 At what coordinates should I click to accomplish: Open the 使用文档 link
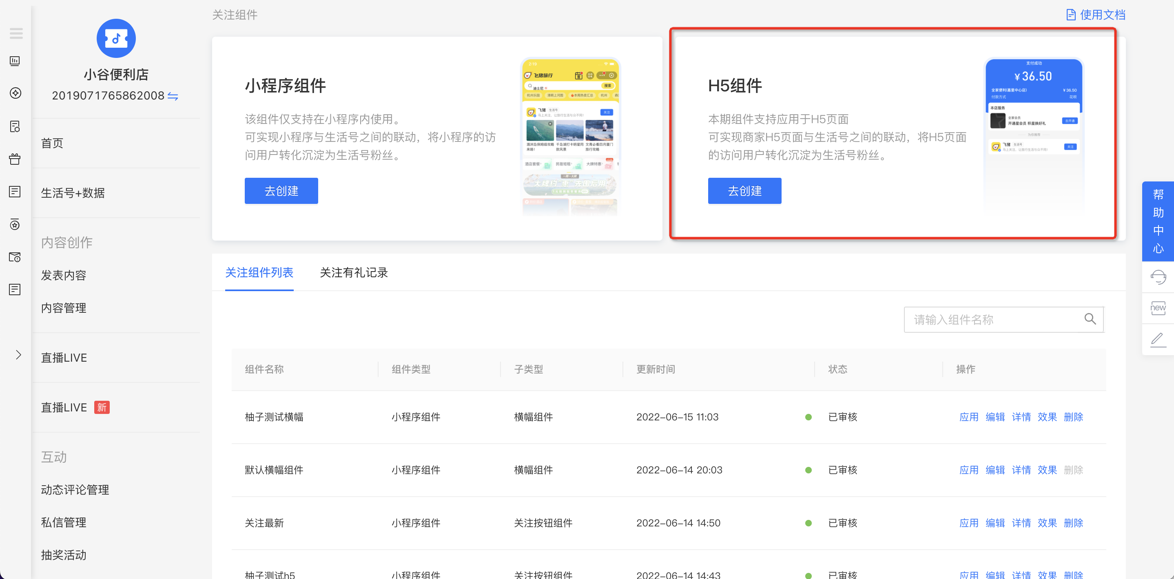pos(1096,15)
